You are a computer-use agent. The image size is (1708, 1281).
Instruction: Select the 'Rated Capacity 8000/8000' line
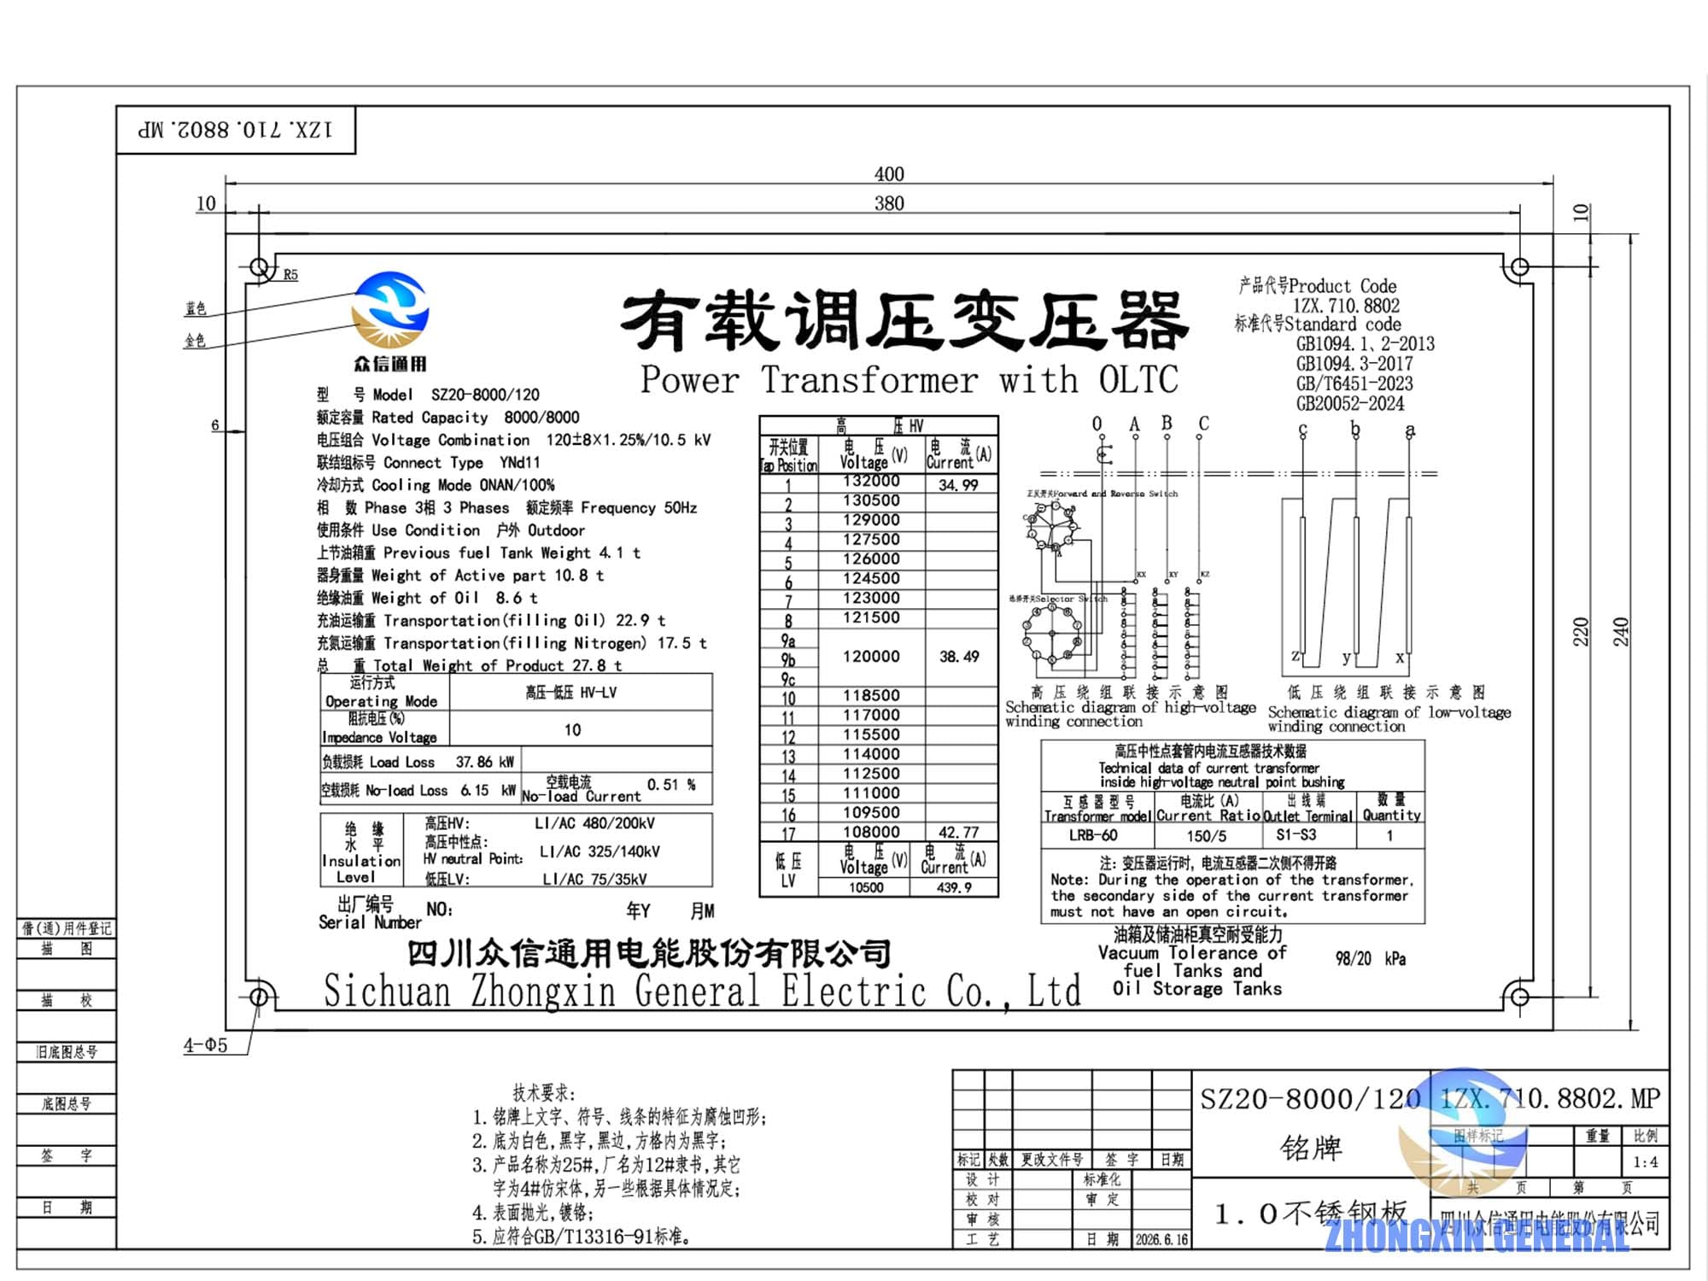click(x=447, y=418)
